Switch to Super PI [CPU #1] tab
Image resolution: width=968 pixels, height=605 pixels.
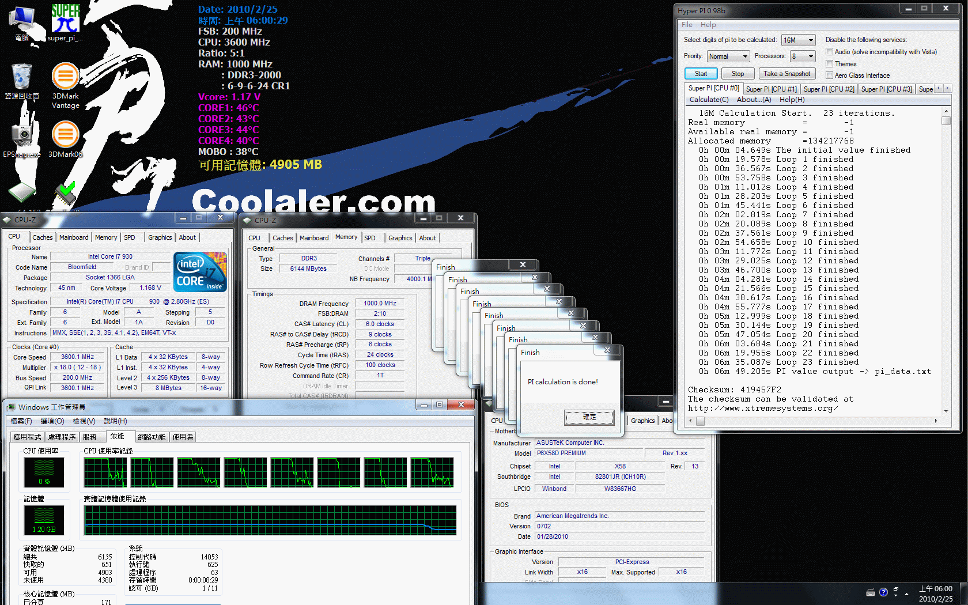[771, 89]
